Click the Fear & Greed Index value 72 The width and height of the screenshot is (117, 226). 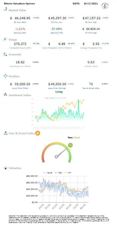point(91,84)
